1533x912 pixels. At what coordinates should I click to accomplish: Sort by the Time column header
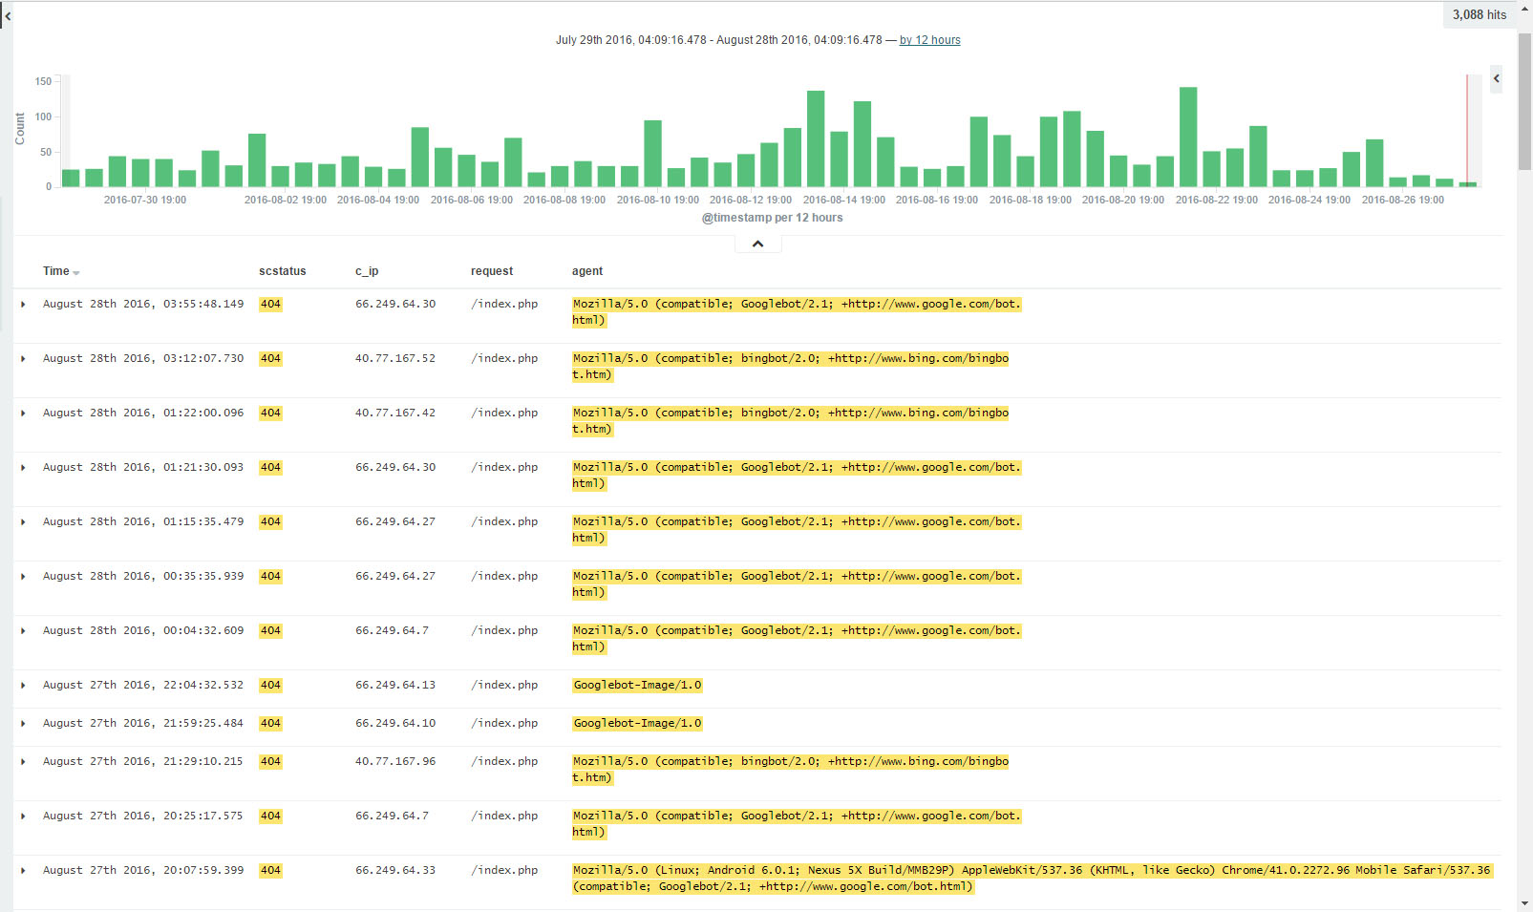pos(61,271)
